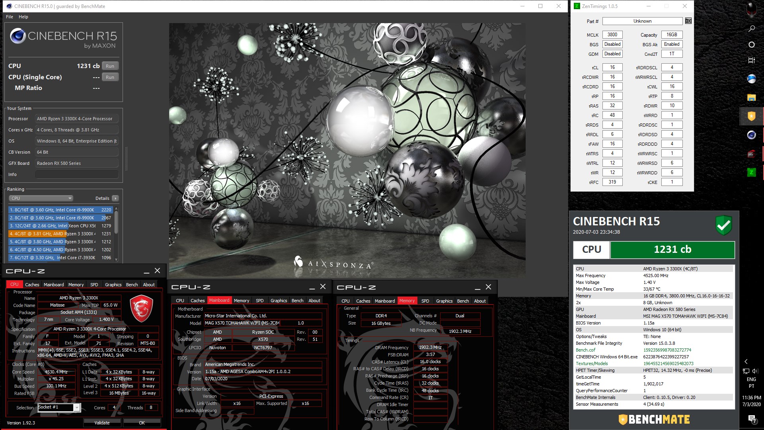Click ZenTimings screenshot camera icon

(688, 21)
